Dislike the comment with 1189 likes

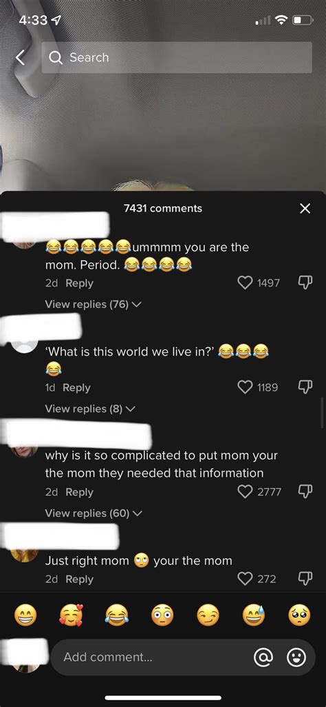tap(305, 387)
